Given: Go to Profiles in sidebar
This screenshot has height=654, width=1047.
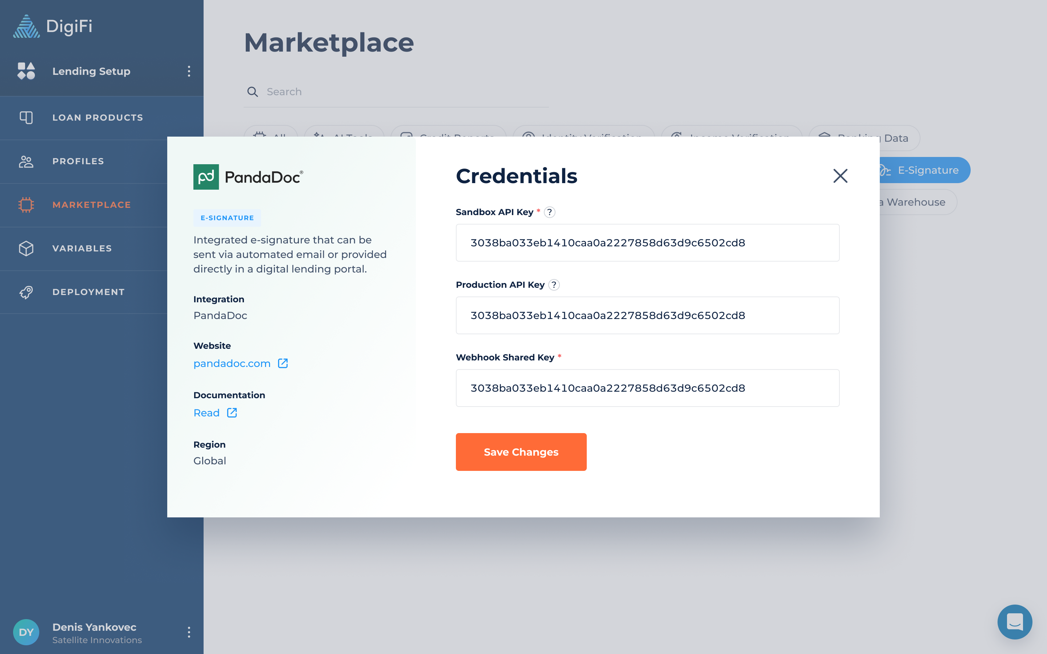Looking at the screenshot, I should 78,161.
